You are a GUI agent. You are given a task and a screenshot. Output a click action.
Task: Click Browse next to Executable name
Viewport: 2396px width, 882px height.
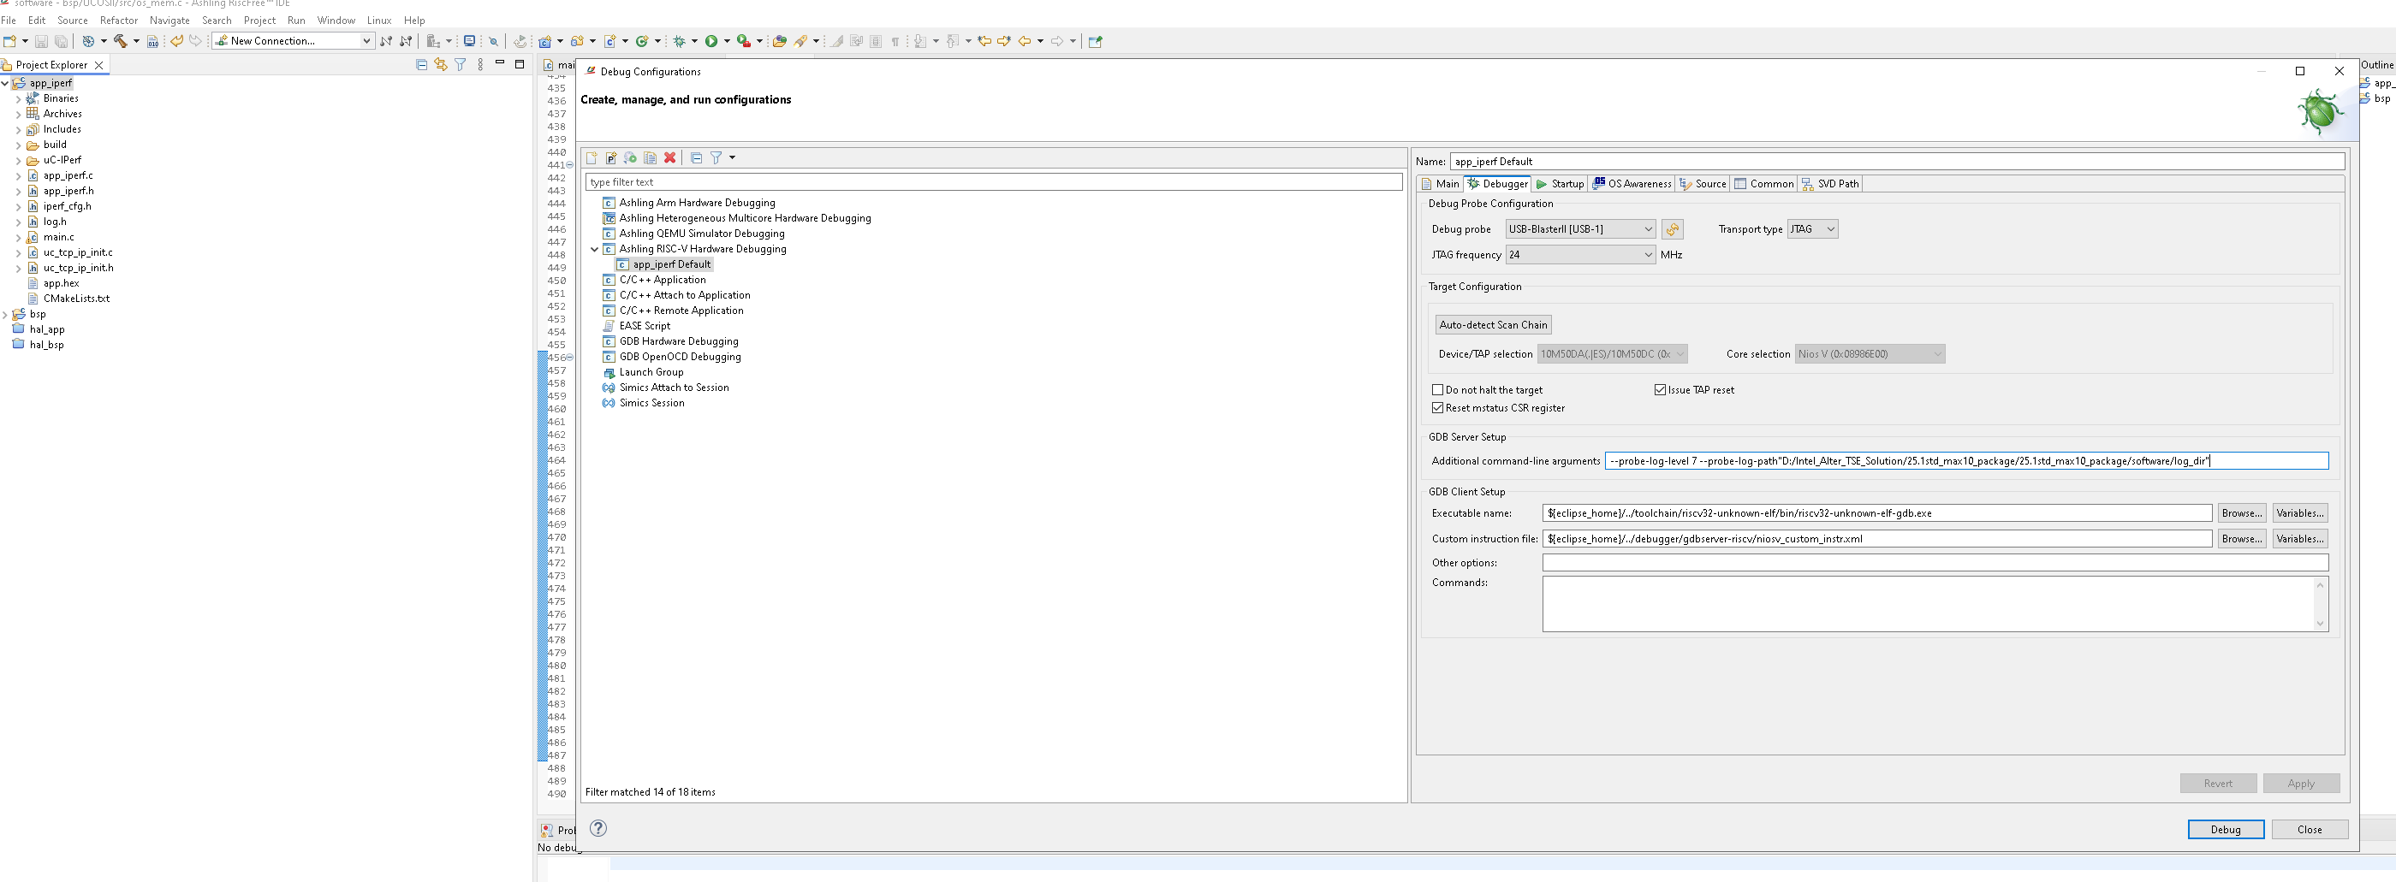tap(2242, 513)
